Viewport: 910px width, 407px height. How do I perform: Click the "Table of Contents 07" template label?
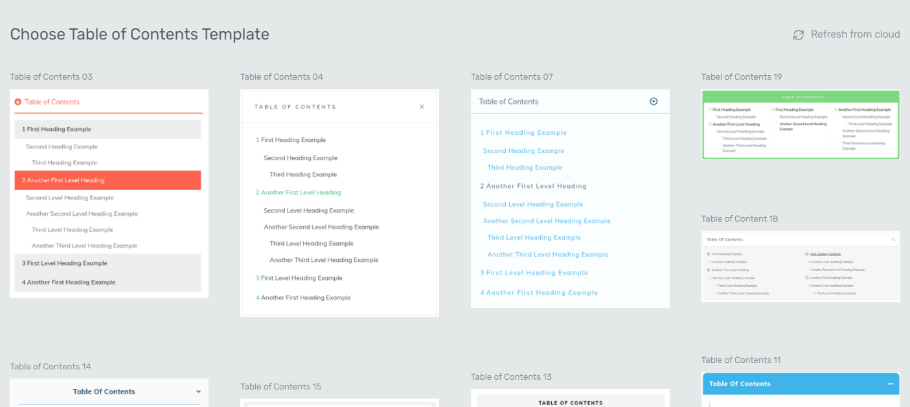[x=512, y=77]
